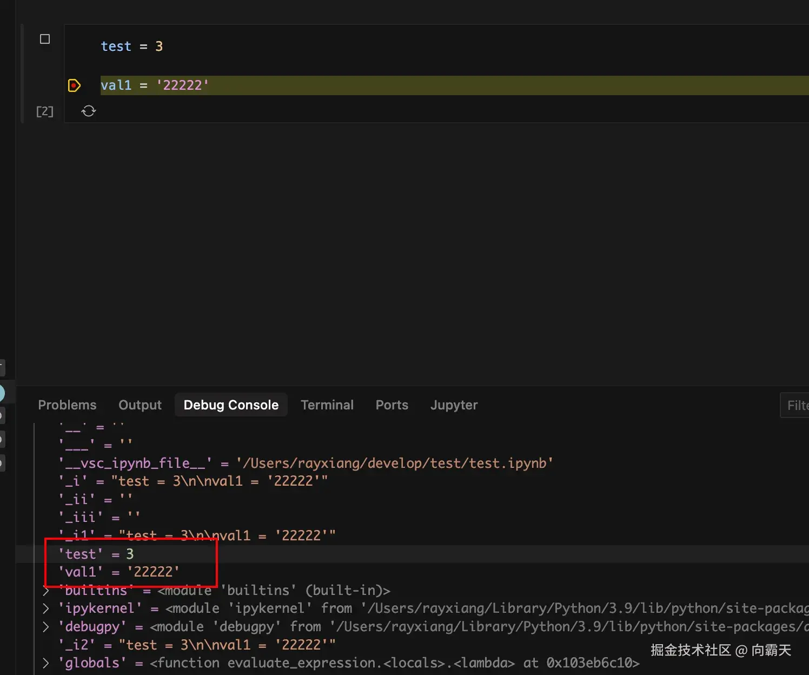Expand the 'ipykernel' module entry
Image resolution: width=809 pixels, height=675 pixels.
[x=46, y=608]
